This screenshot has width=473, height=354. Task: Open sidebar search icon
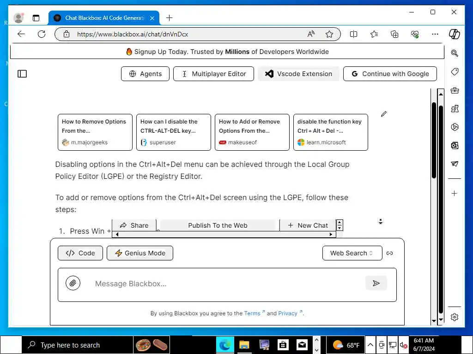pyautogui.click(x=455, y=53)
